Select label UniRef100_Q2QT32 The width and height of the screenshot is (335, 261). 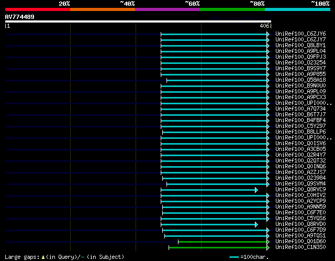(300, 161)
